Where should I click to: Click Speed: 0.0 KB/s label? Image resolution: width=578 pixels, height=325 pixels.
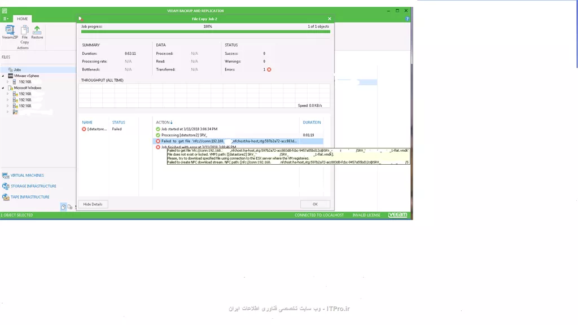click(x=310, y=106)
